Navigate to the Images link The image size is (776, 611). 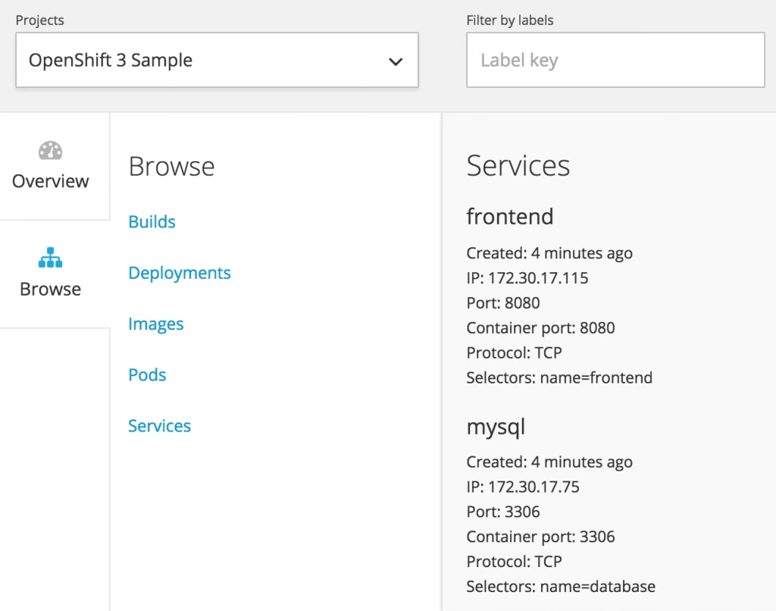[156, 324]
